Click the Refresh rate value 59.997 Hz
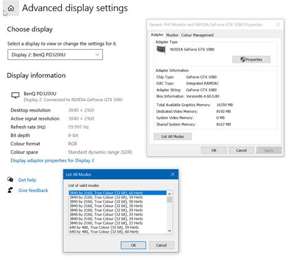Screen dimensions: 296x262 coord(79,127)
